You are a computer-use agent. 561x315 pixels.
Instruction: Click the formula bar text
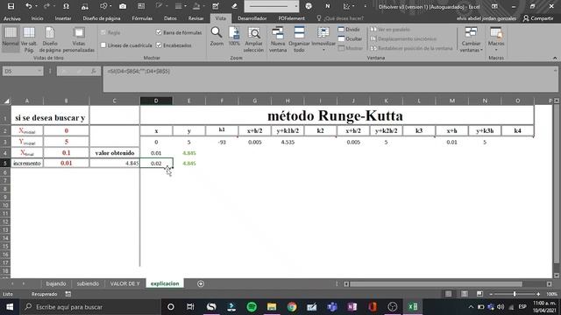click(x=138, y=72)
